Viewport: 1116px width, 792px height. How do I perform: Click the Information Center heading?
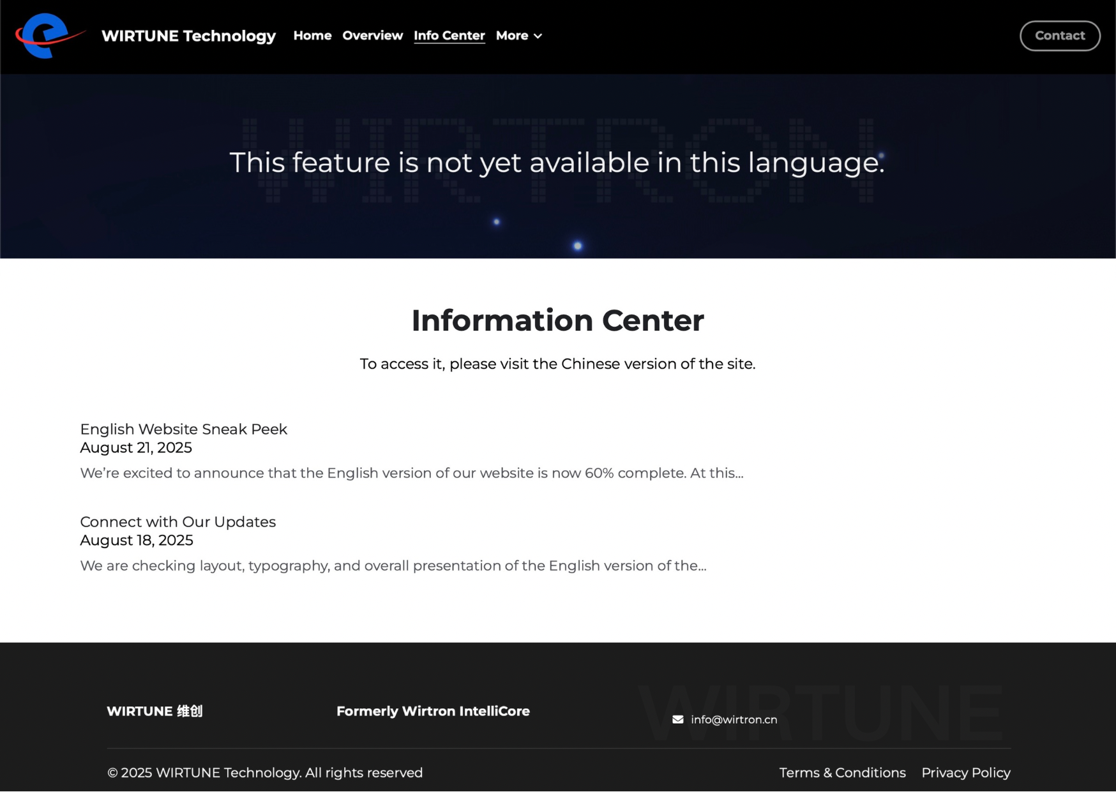pyautogui.click(x=557, y=320)
